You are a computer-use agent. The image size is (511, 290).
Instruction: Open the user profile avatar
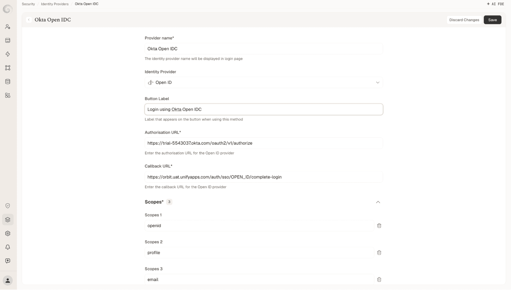coord(8,280)
